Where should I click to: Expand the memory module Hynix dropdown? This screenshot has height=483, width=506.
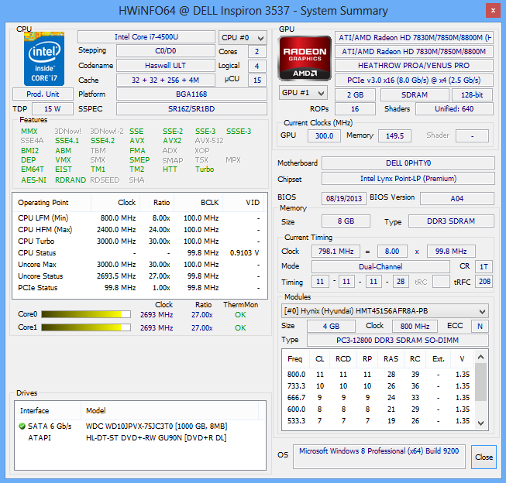tap(384, 311)
